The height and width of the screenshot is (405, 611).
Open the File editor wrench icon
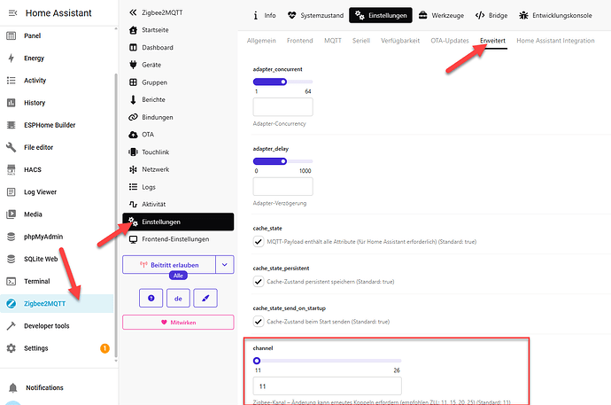click(x=12, y=147)
